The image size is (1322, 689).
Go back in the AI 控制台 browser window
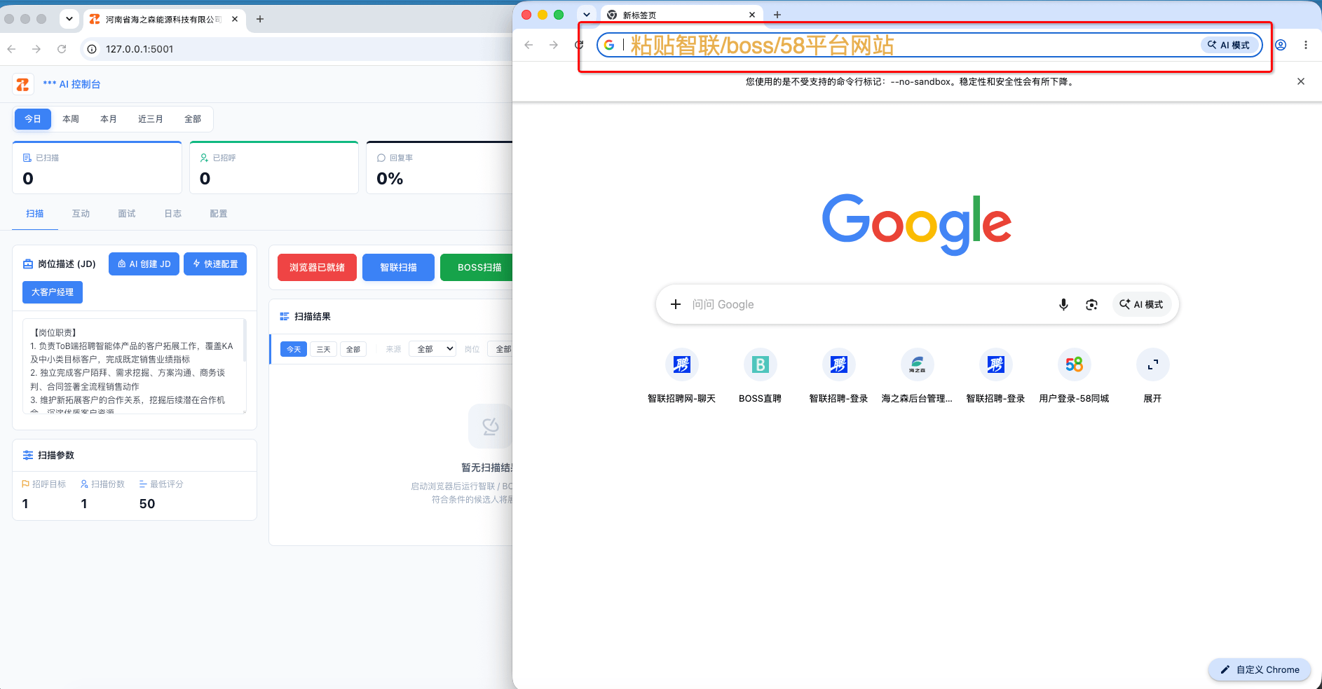[x=11, y=49]
